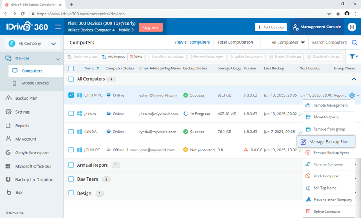Viewport: 361px width, 218px height.
Task: Check the Jessica computer checkbox
Action: (x=71, y=114)
